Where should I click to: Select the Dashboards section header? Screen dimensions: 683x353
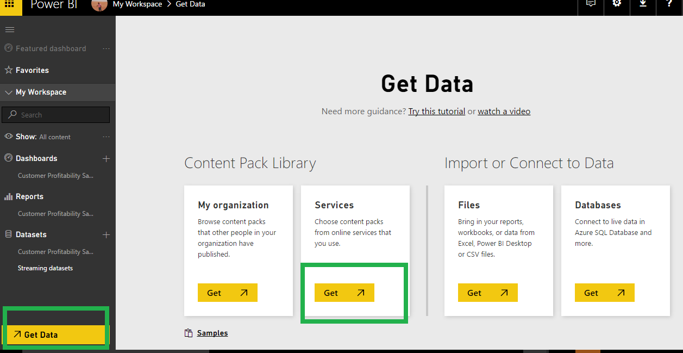36,158
